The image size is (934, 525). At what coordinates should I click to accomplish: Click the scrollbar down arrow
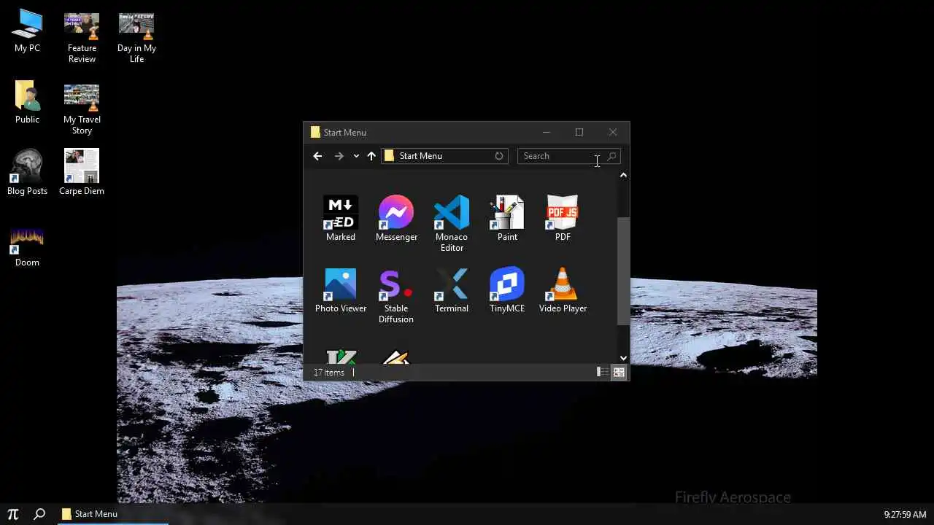pos(623,358)
